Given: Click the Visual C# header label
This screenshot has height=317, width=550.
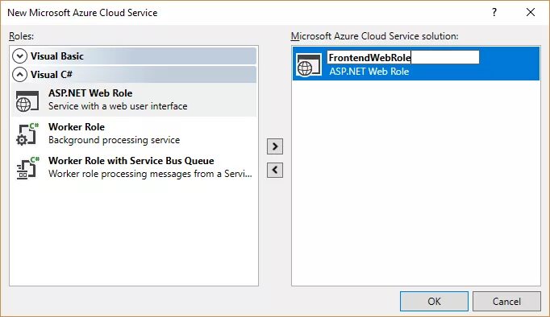Looking at the screenshot, I should (x=52, y=75).
